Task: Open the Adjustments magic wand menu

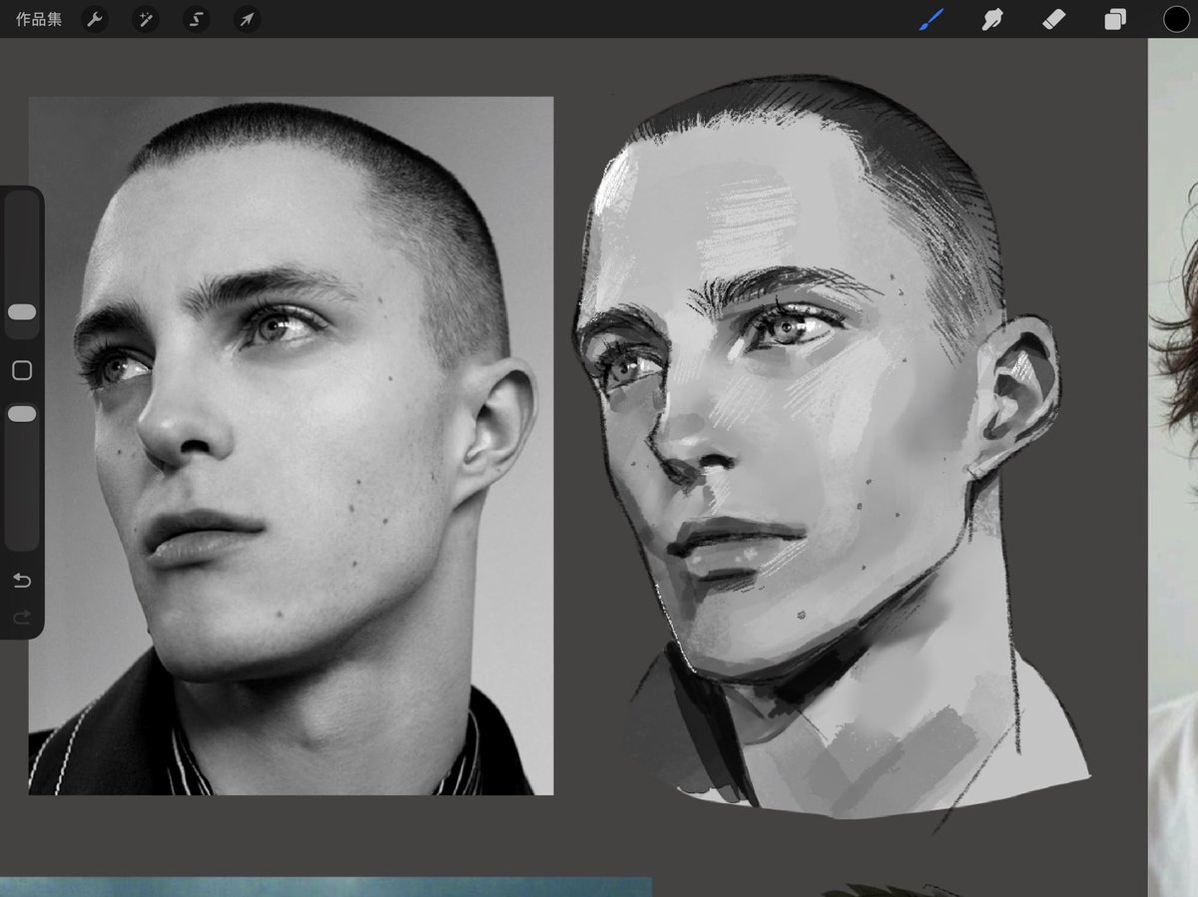Action: (x=146, y=19)
